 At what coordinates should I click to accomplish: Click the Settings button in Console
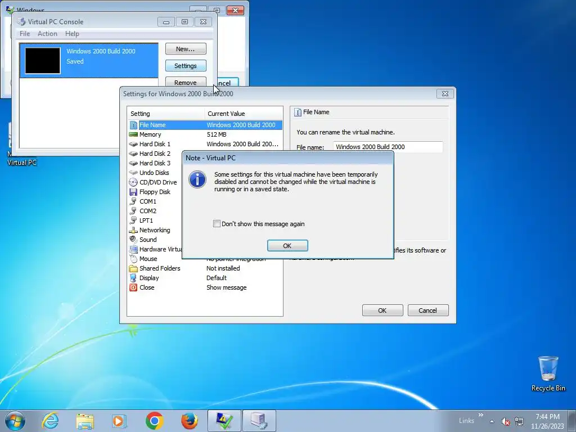click(186, 66)
